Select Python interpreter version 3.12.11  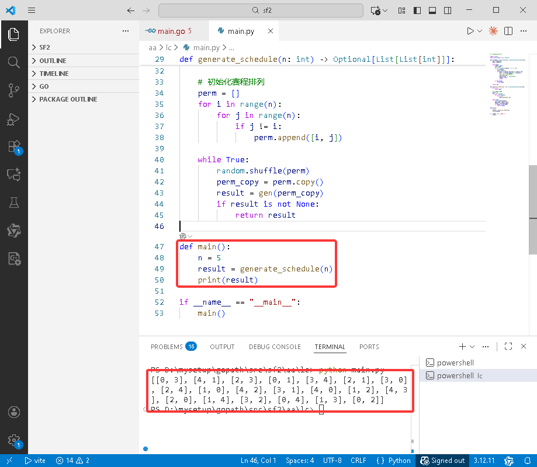click(484, 461)
